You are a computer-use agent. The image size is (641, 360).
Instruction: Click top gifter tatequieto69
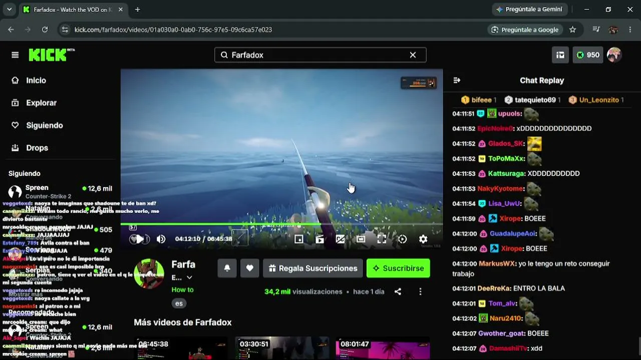pos(532,100)
